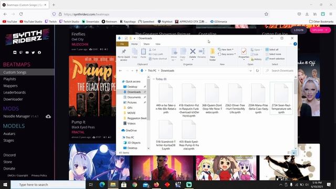Viewport: 336px width, 189px height.
Task: Click the Synthriderz Twitter icon
Action: tap(33, 52)
